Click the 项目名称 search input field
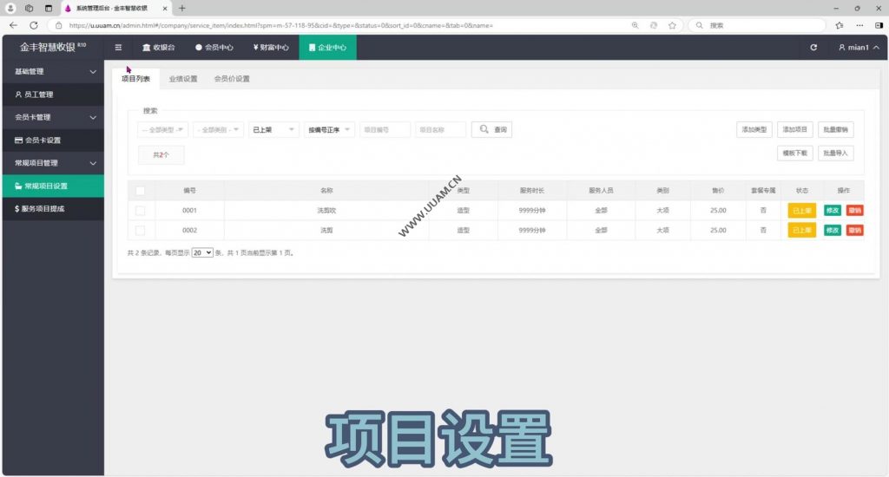The image size is (889, 477). point(440,130)
